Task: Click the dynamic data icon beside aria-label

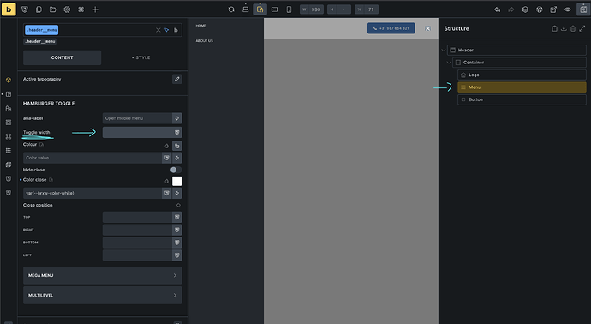Action: tap(176, 118)
